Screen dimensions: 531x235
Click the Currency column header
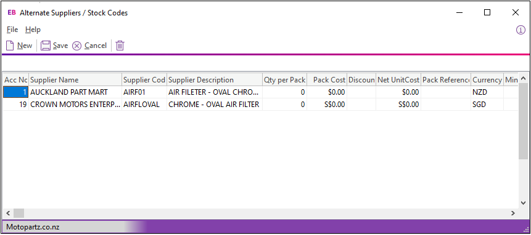(x=487, y=80)
